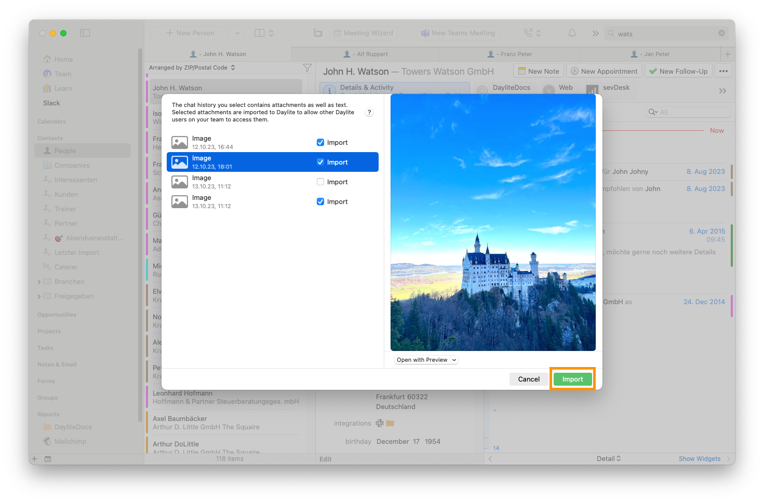Select People in Contacts sidebar
The width and height of the screenshot is (764, 503).
click(x=83, y=151)
